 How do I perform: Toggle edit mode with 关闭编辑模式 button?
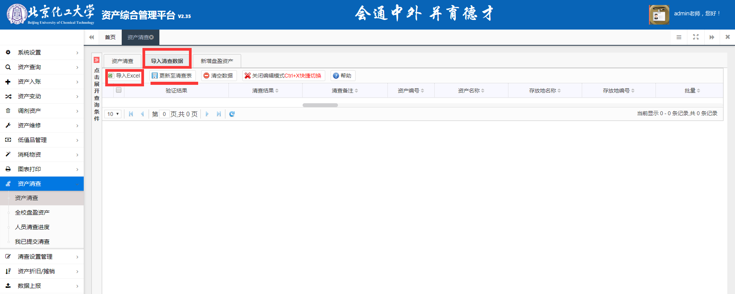click(x=283, y=76)
